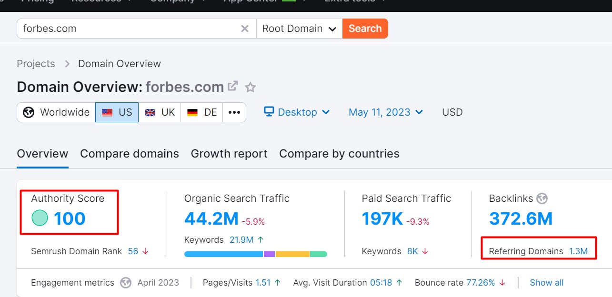Click the US flag icon

click(107, 112)
